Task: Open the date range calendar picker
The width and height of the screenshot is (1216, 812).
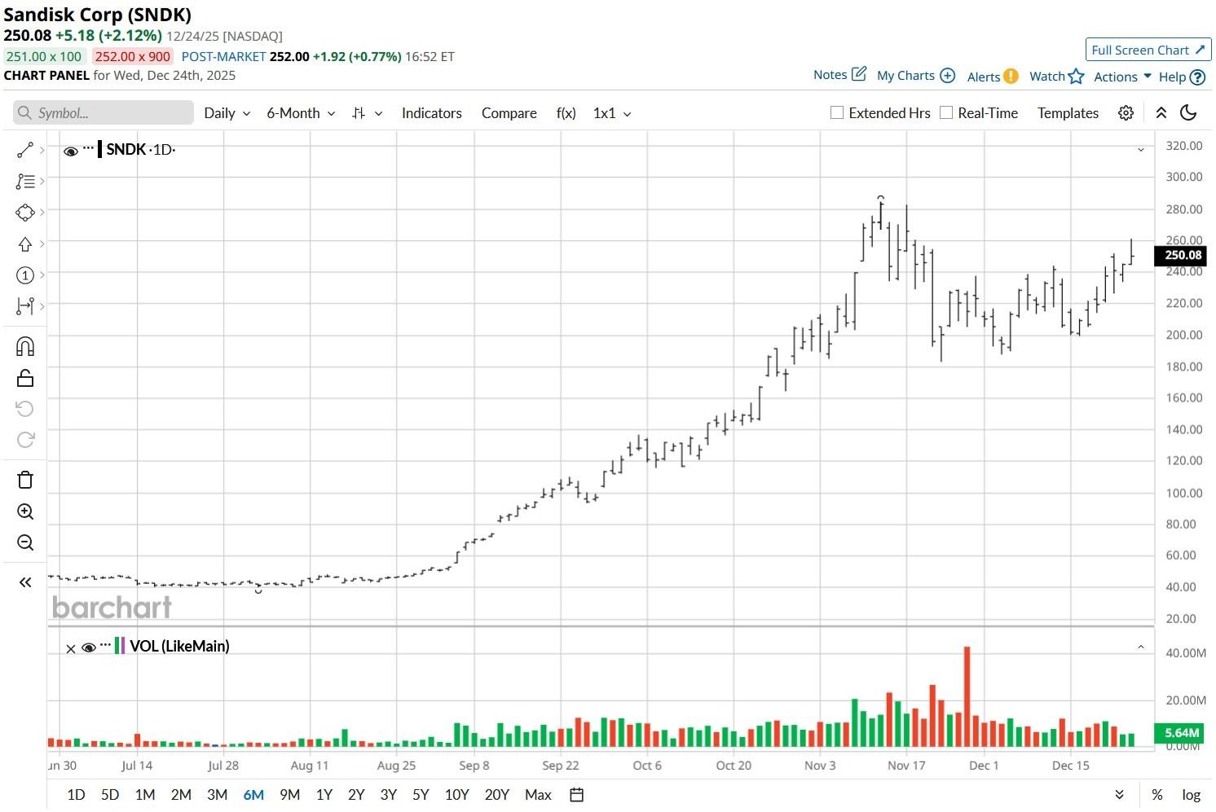Action: (576, 795)
